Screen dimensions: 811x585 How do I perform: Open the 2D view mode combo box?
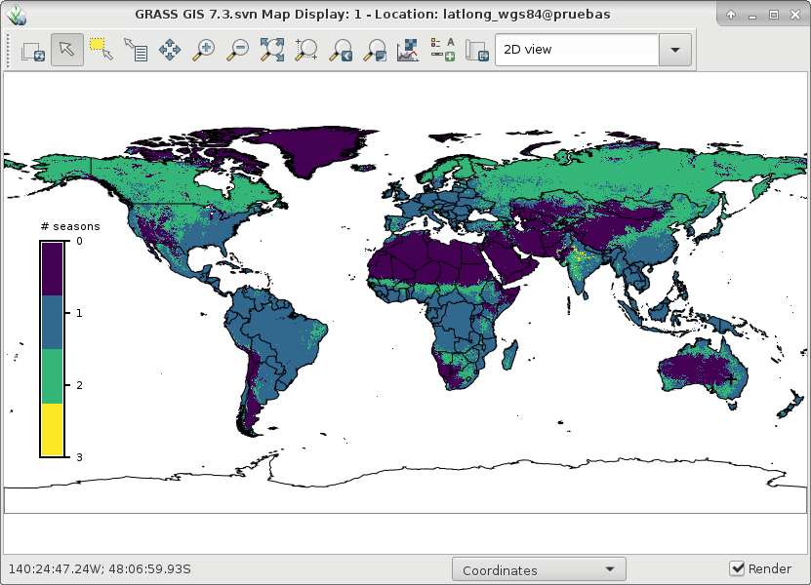tap(577, 50)
